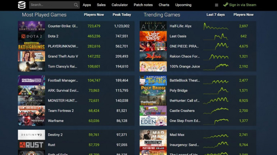Click the SteamDB logo icon
Image resolution: width=277 pixels, height=155 pixels.
pos(22,5)
